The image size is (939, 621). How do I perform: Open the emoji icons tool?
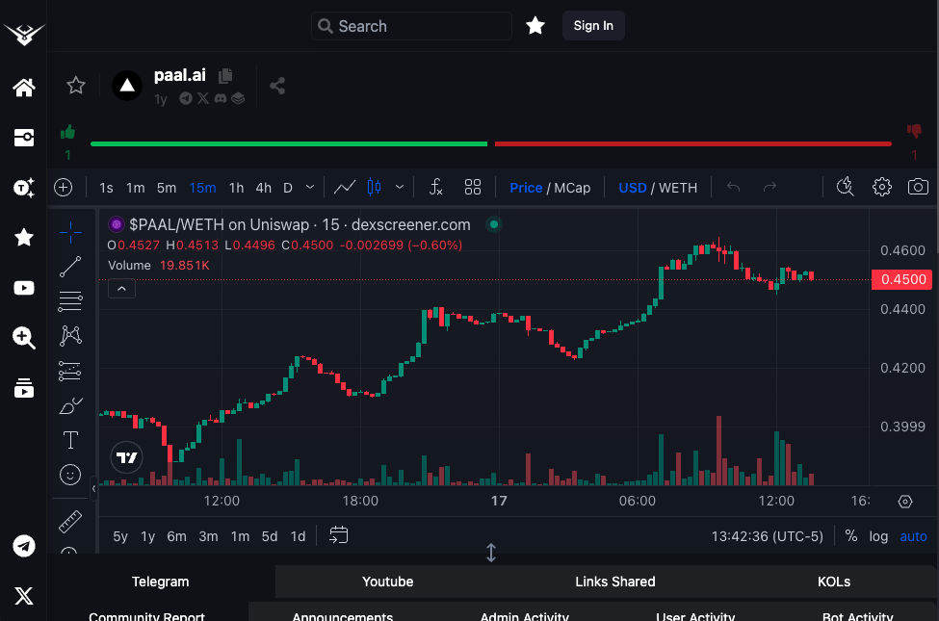coord(70,475)
